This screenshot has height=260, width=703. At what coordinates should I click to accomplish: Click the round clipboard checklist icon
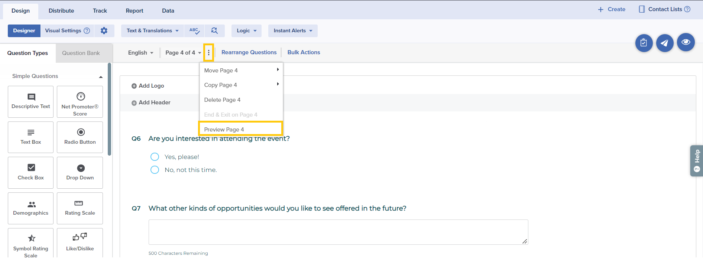(644, 43)
